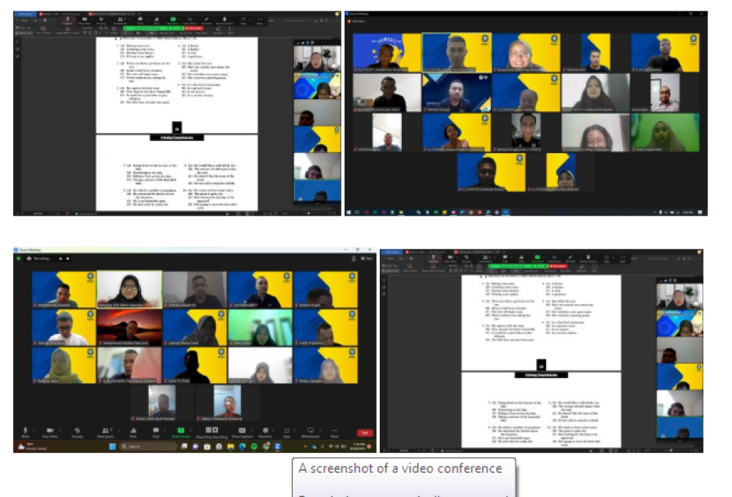732x497 pixels.
Task: Click the red End meeting button
Action: click(364, 433)
